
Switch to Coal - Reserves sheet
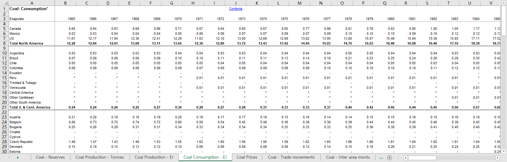50,157
